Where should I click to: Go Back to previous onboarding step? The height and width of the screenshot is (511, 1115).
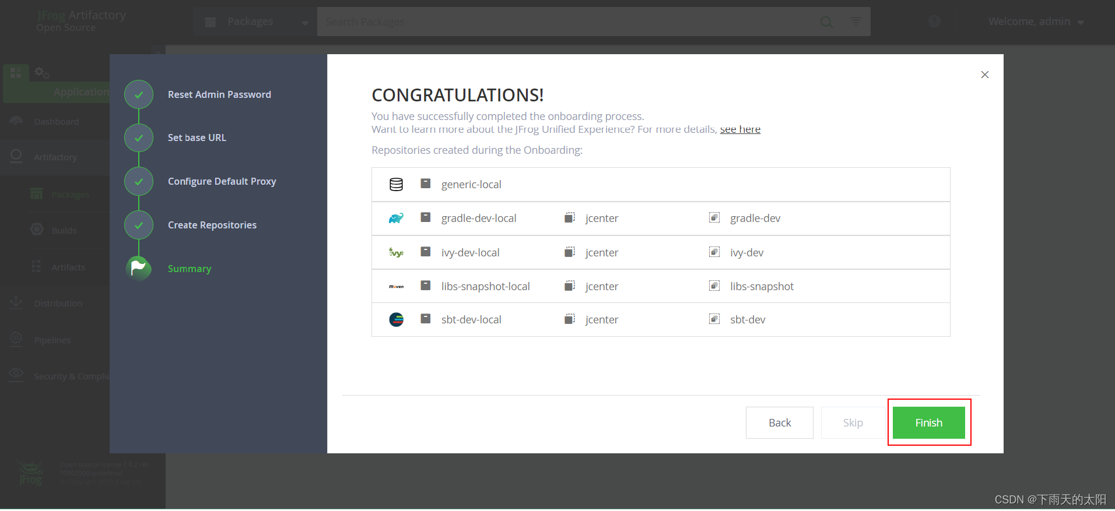click(779, 422)
